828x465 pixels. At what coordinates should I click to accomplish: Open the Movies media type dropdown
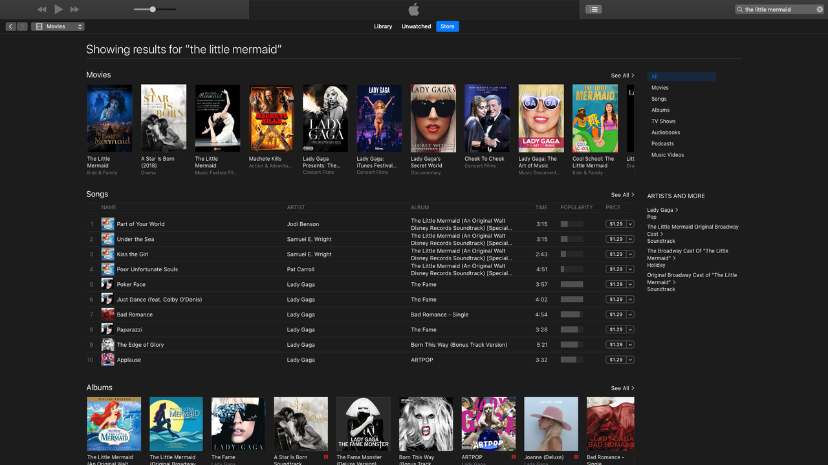[x=58, y=26]
